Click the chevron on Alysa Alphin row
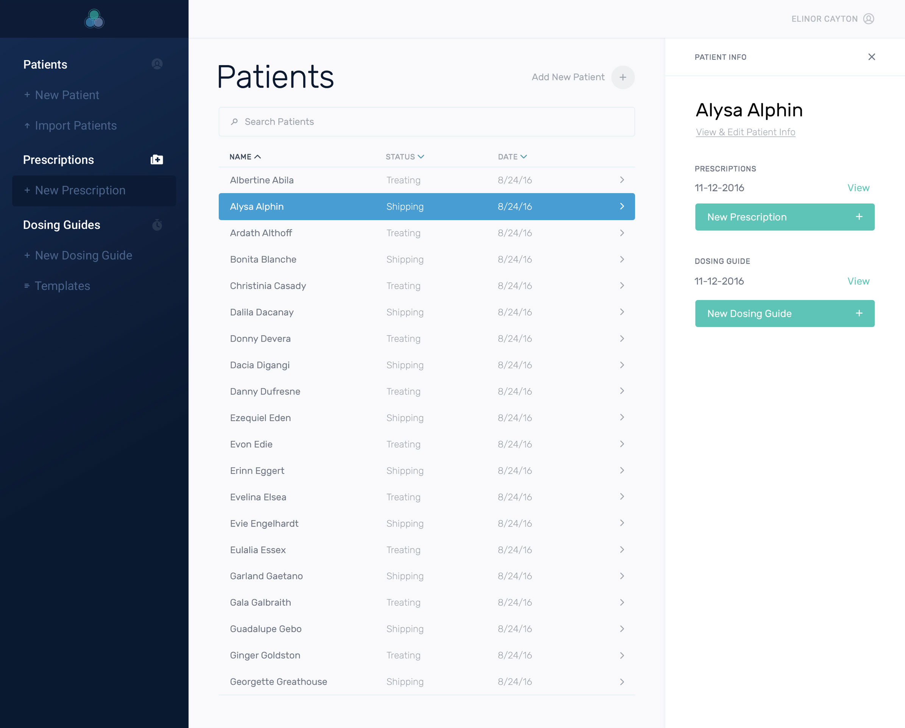 tap(622, 206)
